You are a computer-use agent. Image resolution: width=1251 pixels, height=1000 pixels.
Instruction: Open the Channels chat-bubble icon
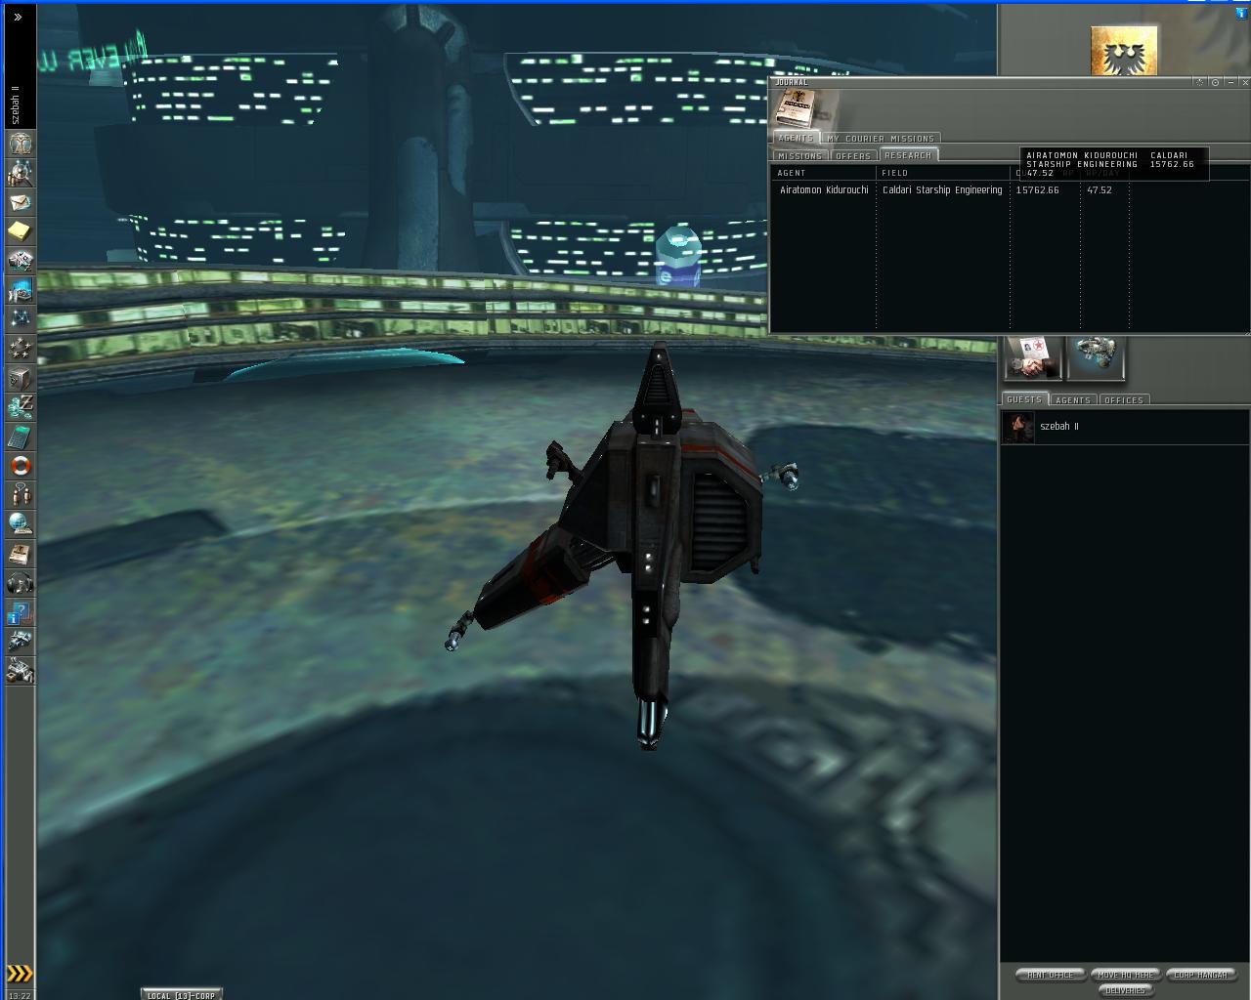click(20, 495)
